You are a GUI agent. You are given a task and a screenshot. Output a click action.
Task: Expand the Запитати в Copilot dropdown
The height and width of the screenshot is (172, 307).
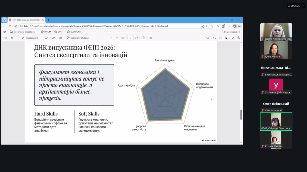[x=92, y=38]
